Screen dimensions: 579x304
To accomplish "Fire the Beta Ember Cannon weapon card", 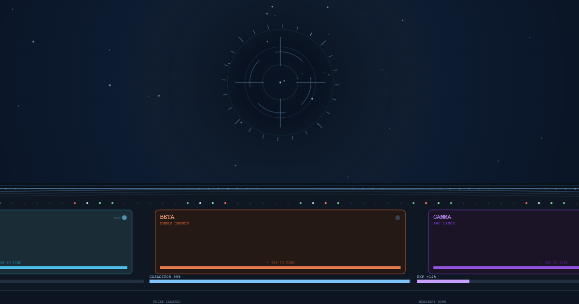I will (280, 242).
